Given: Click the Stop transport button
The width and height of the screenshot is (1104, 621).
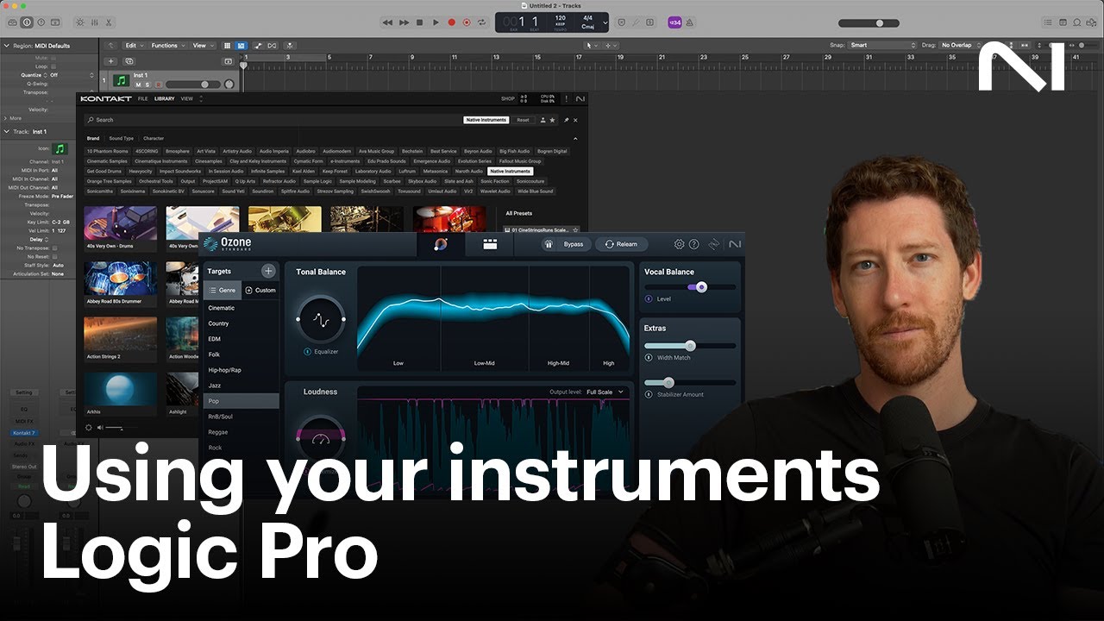Looking at the screenshot, I should (x=420, y=22).
